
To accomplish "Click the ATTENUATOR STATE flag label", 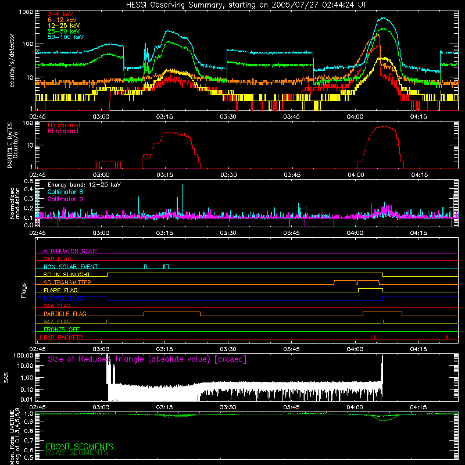I will coord(70,251).
